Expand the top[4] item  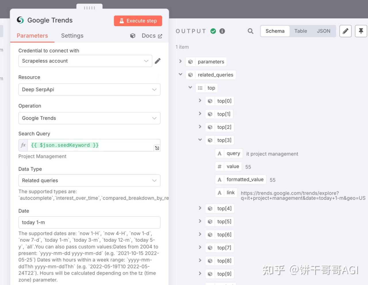(x=200, y=208)
